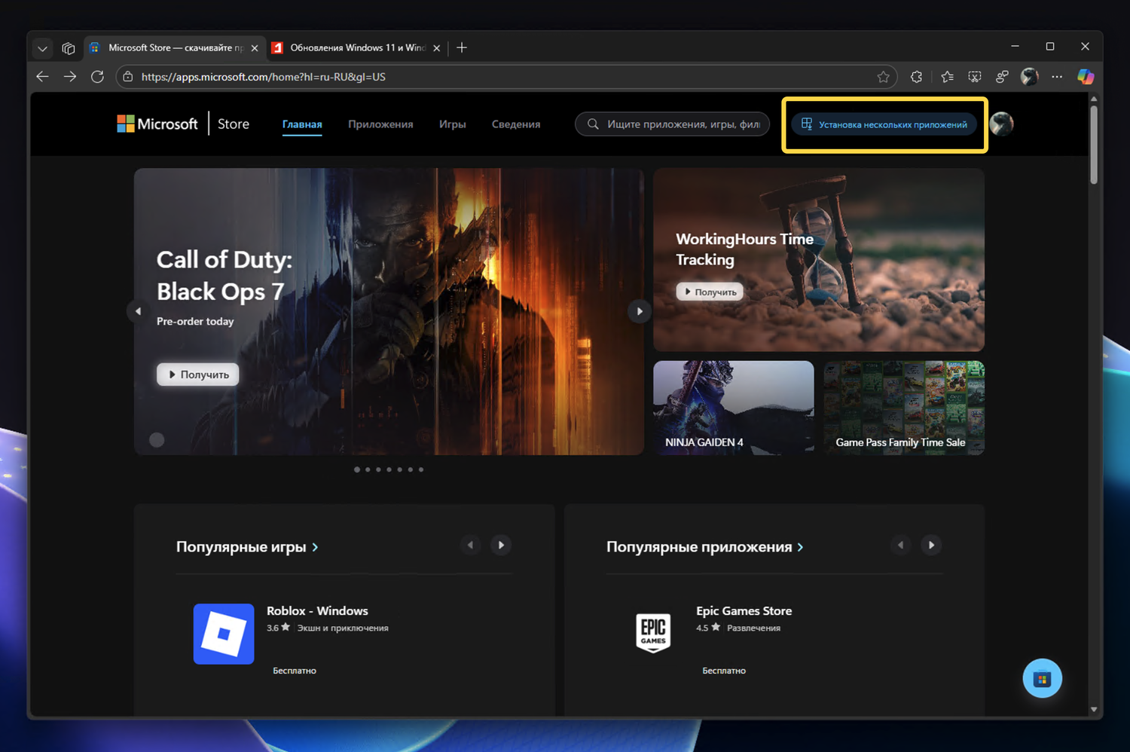Go back to the previous page

point(43,77)
